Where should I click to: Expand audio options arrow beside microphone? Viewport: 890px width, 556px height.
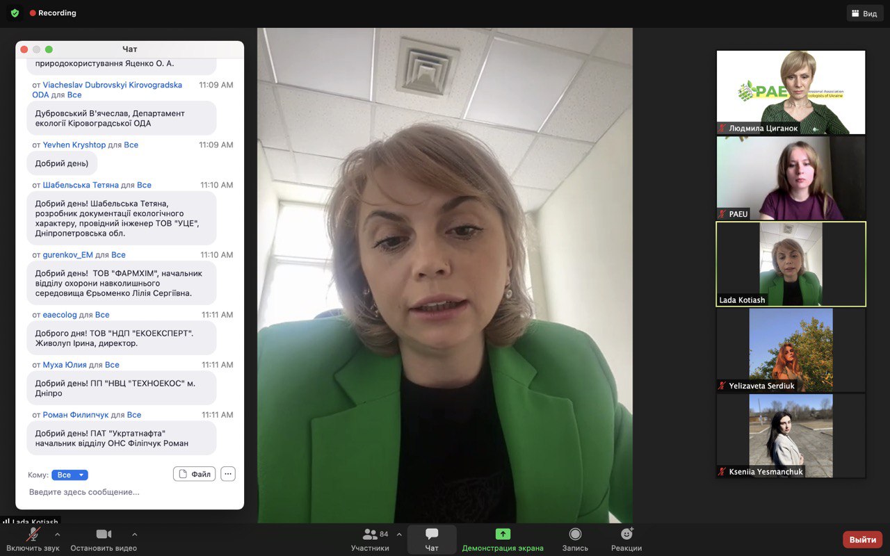point(57,534)
